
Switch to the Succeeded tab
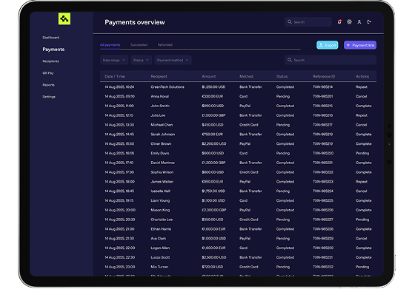[x=139, y=45]
